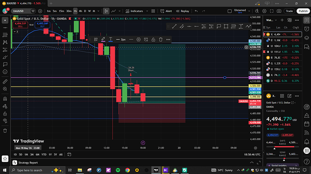This screenshot has width=311, height=174.
Task: Open Object tree layers icon
Action: click(x=306, y=38)
